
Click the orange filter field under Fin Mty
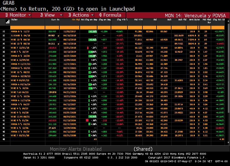point(69,28)
